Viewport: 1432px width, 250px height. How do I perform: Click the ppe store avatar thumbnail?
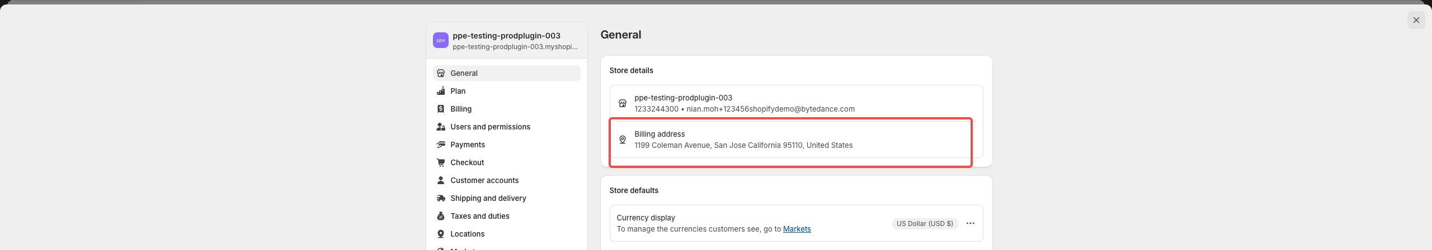click(x=441, y=40)
